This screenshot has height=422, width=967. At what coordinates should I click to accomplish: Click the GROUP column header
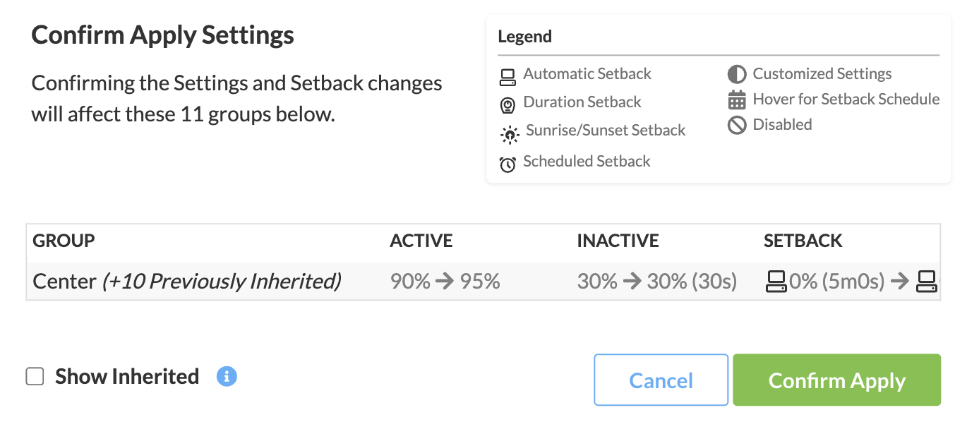(x=64, y=241)
